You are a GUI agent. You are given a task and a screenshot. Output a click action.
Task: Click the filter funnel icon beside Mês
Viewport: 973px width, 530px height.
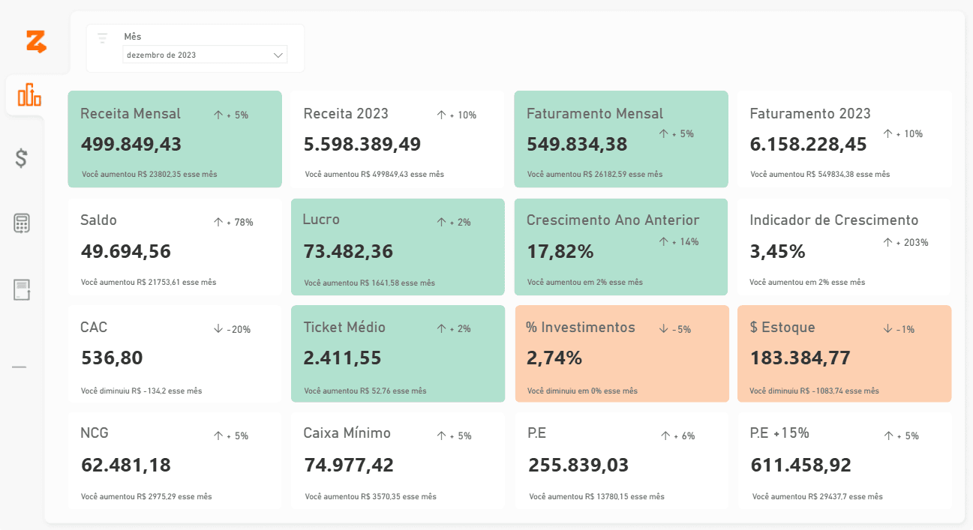pos(103,37)
